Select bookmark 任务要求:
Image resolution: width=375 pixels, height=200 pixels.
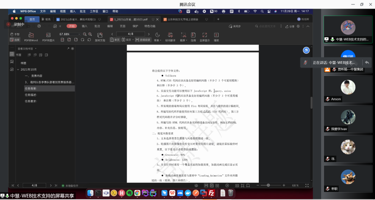pos(31,101)
